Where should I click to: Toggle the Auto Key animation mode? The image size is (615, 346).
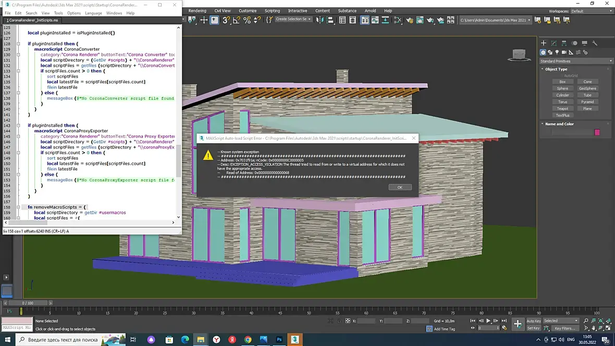click(534, 321)
